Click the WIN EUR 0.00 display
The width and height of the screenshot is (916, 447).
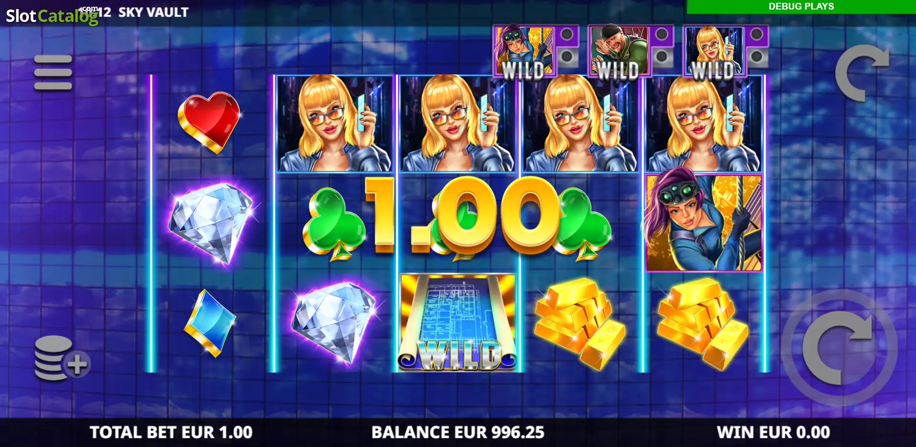773,432
